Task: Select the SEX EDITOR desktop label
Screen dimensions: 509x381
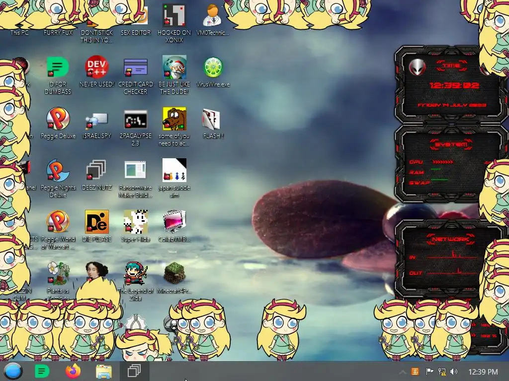Action: coord(135,32)
